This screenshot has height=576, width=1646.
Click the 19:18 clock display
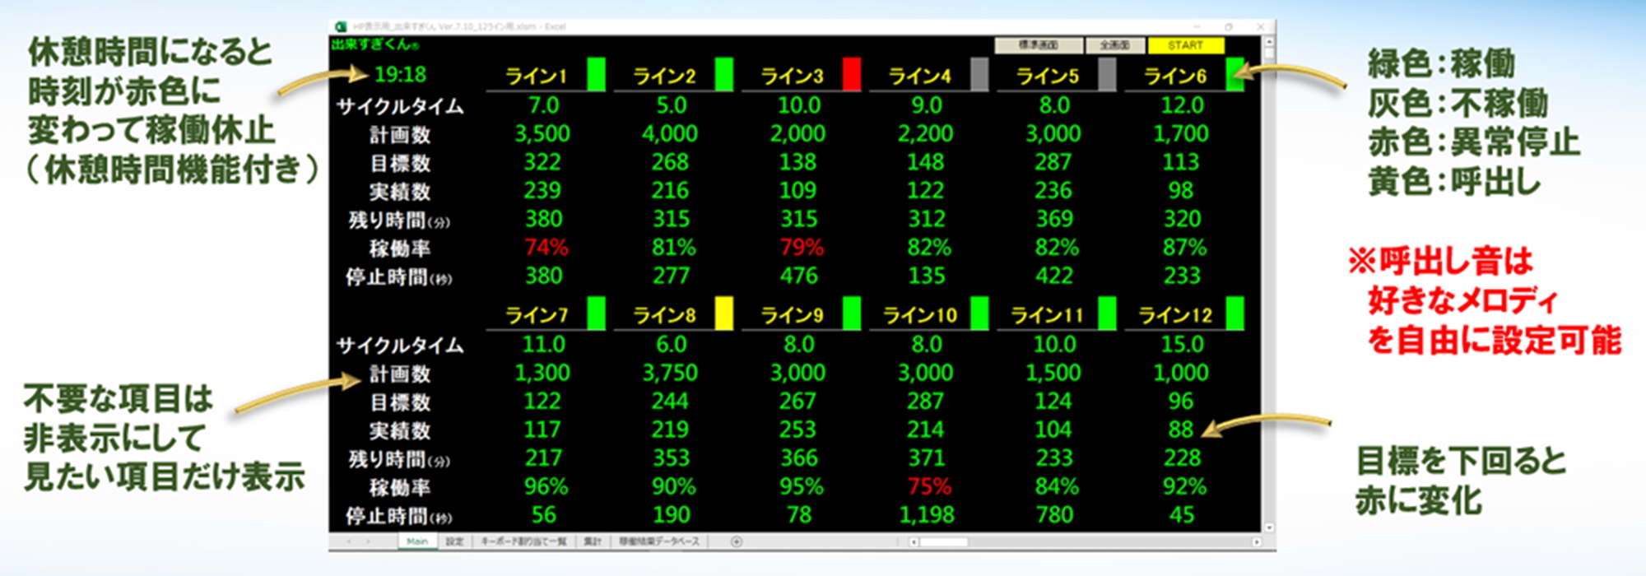coord(400,75)
